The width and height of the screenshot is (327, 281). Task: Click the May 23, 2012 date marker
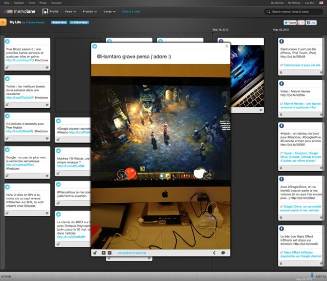[281, 30]
